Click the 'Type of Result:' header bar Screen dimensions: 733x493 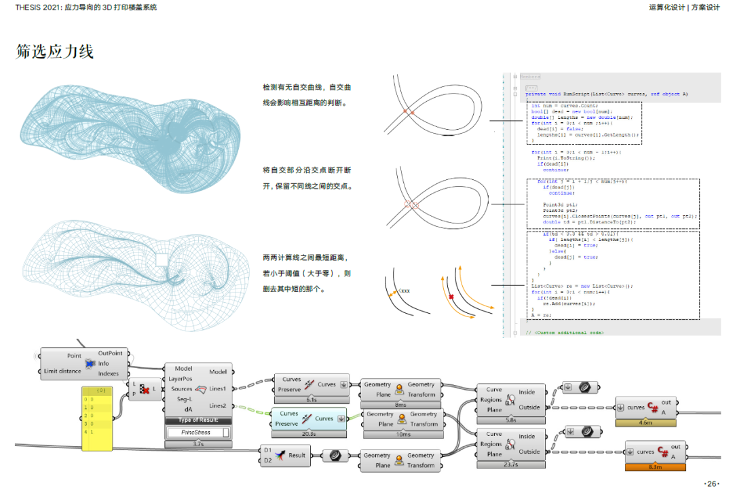198,421
